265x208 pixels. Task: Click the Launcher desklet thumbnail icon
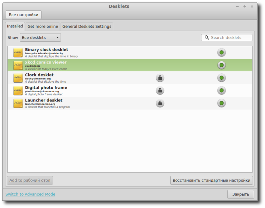(18, 103)
